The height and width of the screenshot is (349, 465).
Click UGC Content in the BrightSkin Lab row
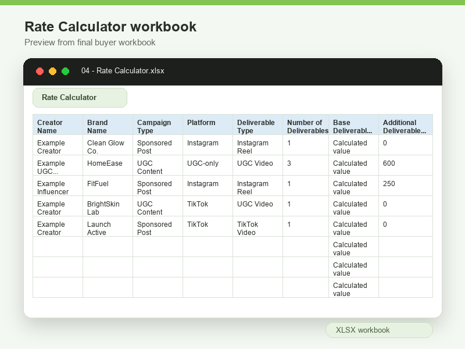[158, 206]
